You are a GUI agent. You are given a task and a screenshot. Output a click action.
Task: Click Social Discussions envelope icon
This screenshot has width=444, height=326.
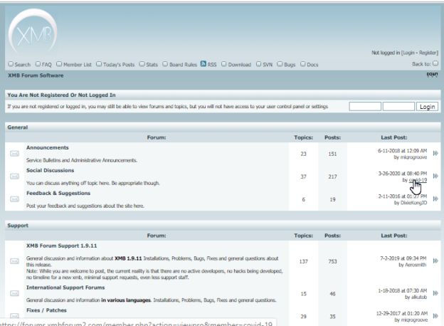pos(14,177)
